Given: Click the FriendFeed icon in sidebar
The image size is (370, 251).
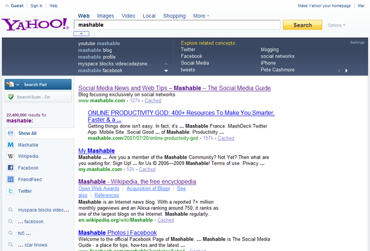Looking at the screenshot, I should pyautogui.click(x=10, y=179).
